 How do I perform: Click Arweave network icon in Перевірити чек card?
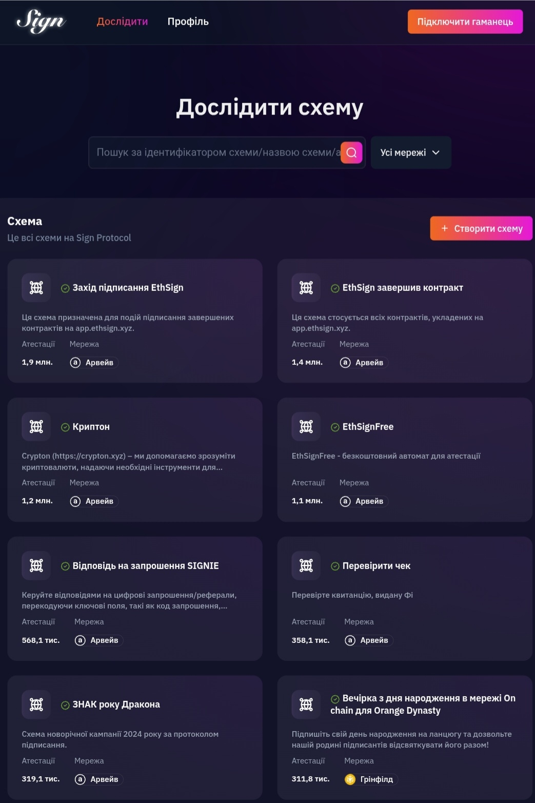click(x=350, y=640)
